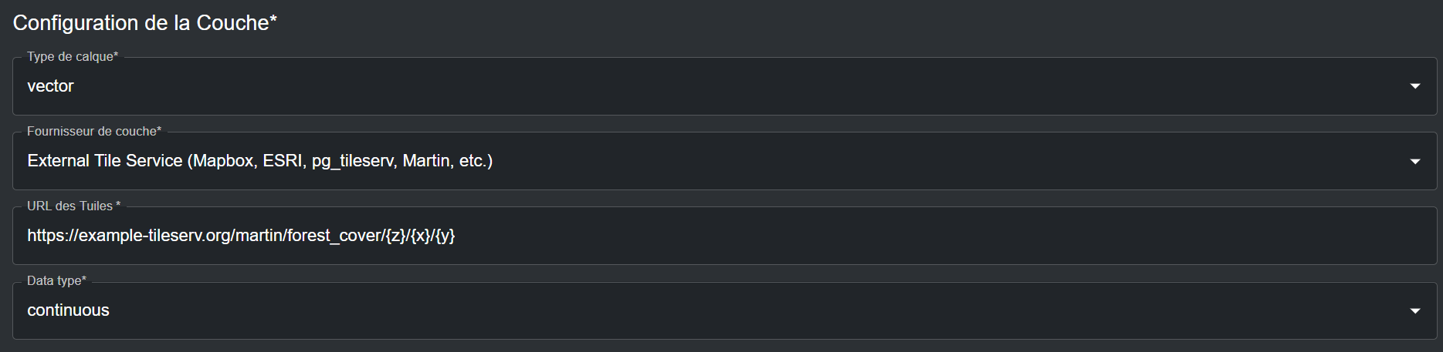This screenshot has width=1443, height=352.
Task: Click the 'continuous' selected value
Action: pos(69,310)
